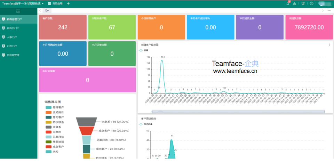Click the 创建客户趋势图 chart title
Viewport: 334px width, 161px height.
(150, 45)
